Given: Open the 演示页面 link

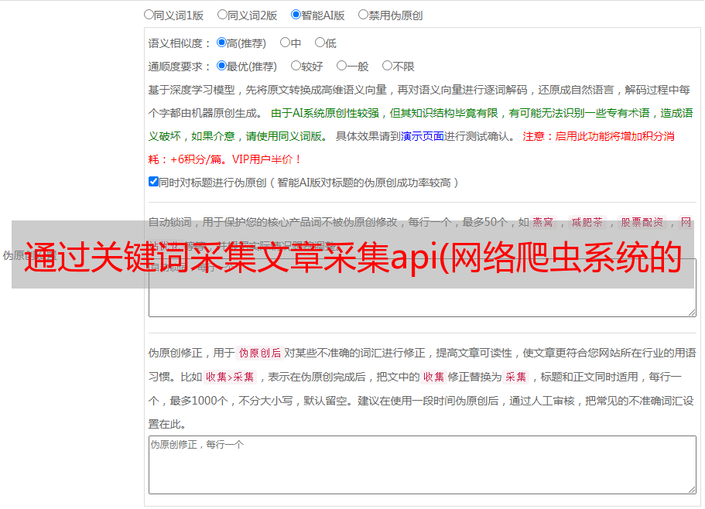Looking at the screenshot, I should 423,136.
